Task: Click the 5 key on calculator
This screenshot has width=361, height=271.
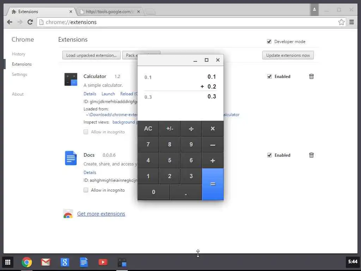Action: click(170, 161)
